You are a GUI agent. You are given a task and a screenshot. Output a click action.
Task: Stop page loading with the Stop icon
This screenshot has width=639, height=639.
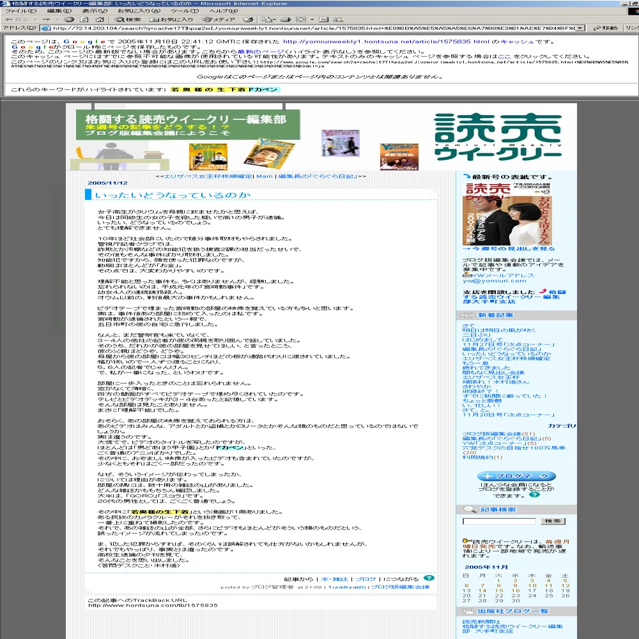point(69,19)
